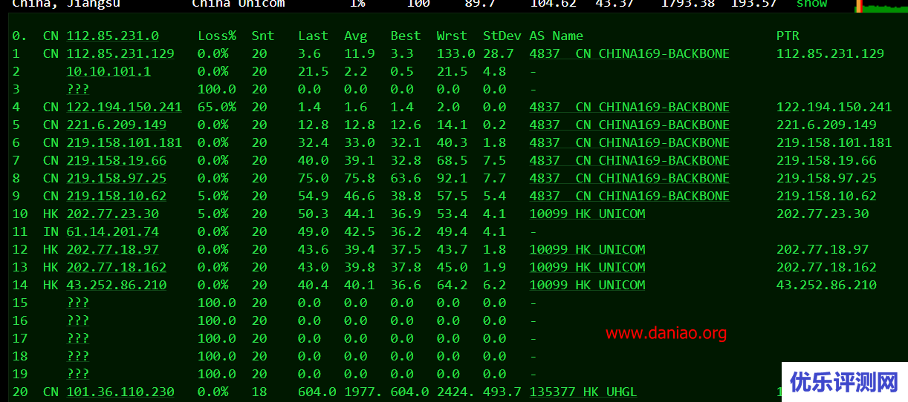The height and width of the screenshot is (402, 908).
Task: Select PTR value 219.158.101.181
Action: [x=834, y=142]
